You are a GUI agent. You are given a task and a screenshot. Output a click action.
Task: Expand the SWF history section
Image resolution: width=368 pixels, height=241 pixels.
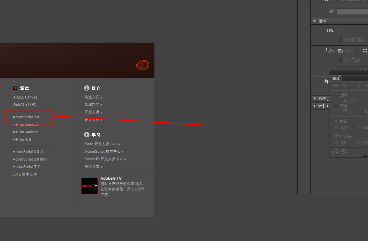tap(315, 99)
